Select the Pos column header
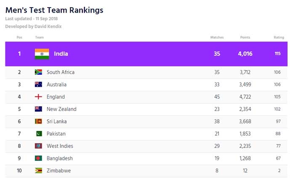 coord(19,37)
